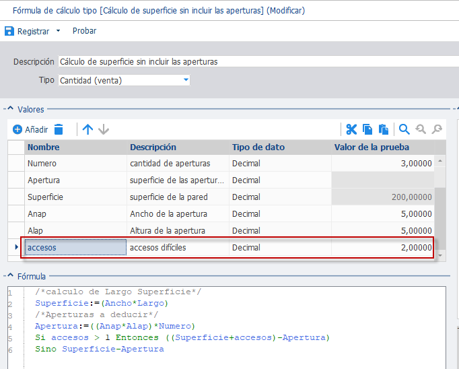Click the empty Apertura test value cell
This screenshot has height=369, width=459.
tap(383, 180)
